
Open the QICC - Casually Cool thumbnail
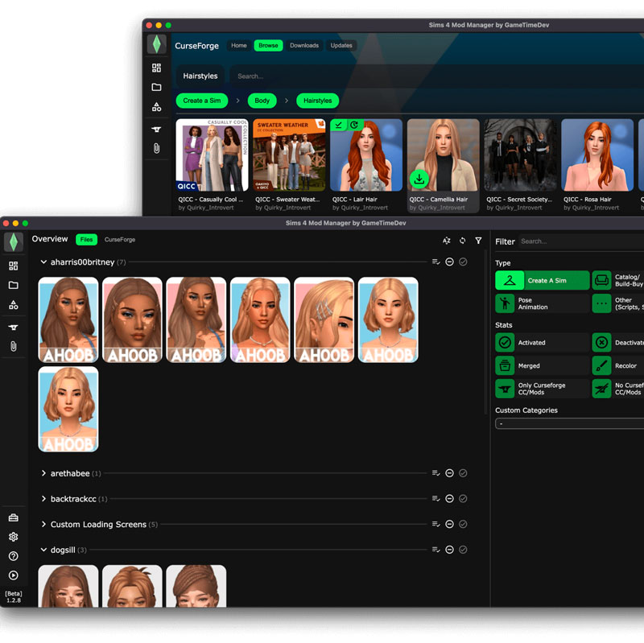[x=212, y=155]
